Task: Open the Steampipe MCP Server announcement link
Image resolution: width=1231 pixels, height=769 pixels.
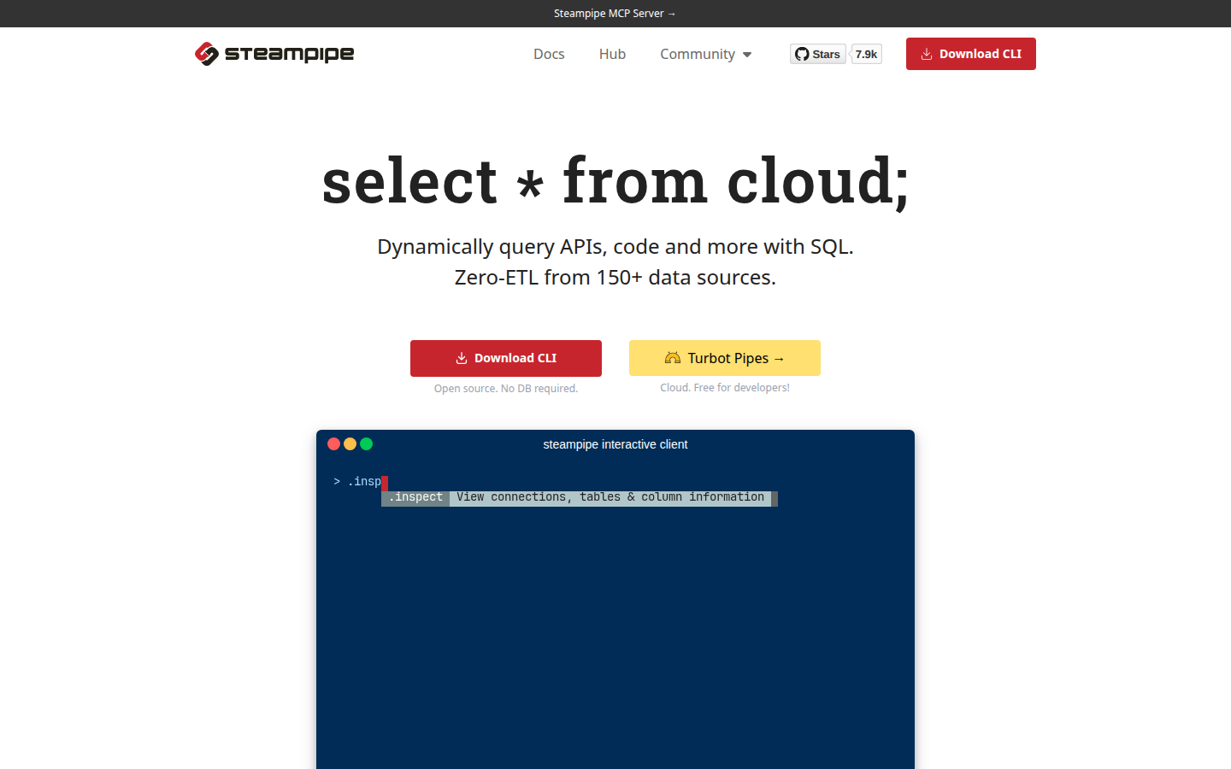Action: click(x=615, y=14)
